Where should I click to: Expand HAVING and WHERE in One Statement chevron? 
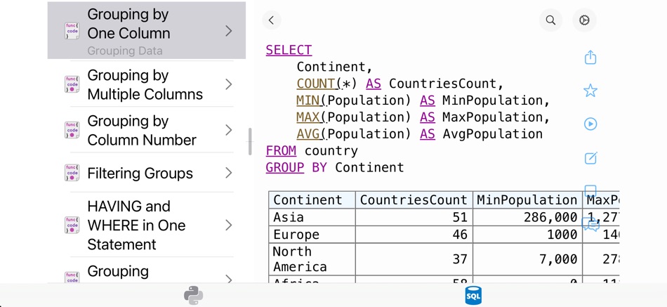(229, 225)
